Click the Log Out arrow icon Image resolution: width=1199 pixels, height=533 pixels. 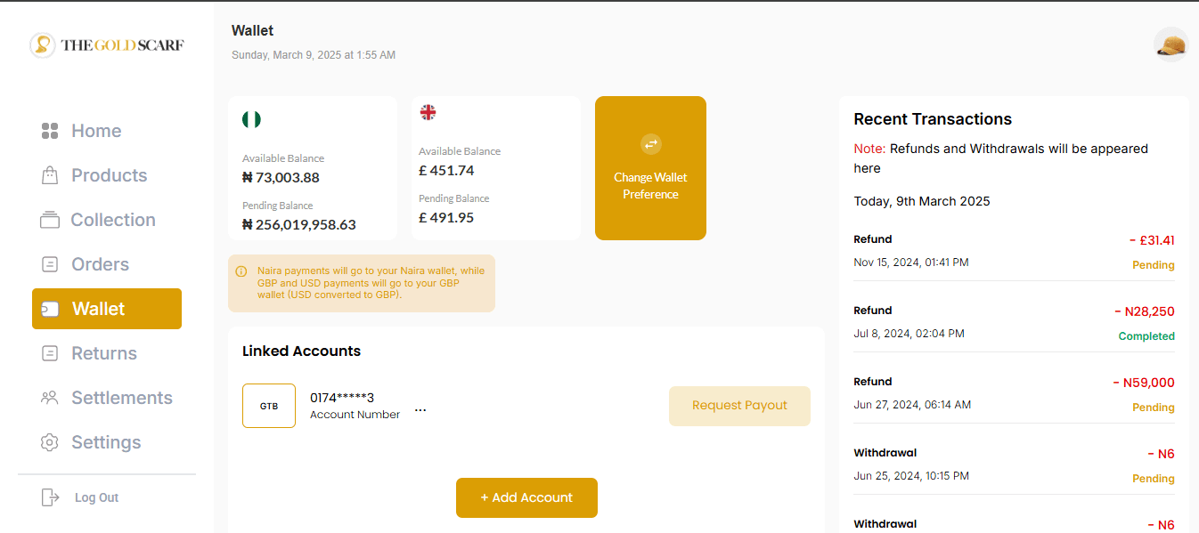coord(50,497)
